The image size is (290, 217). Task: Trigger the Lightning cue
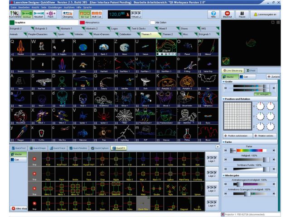tap(125, 133)
